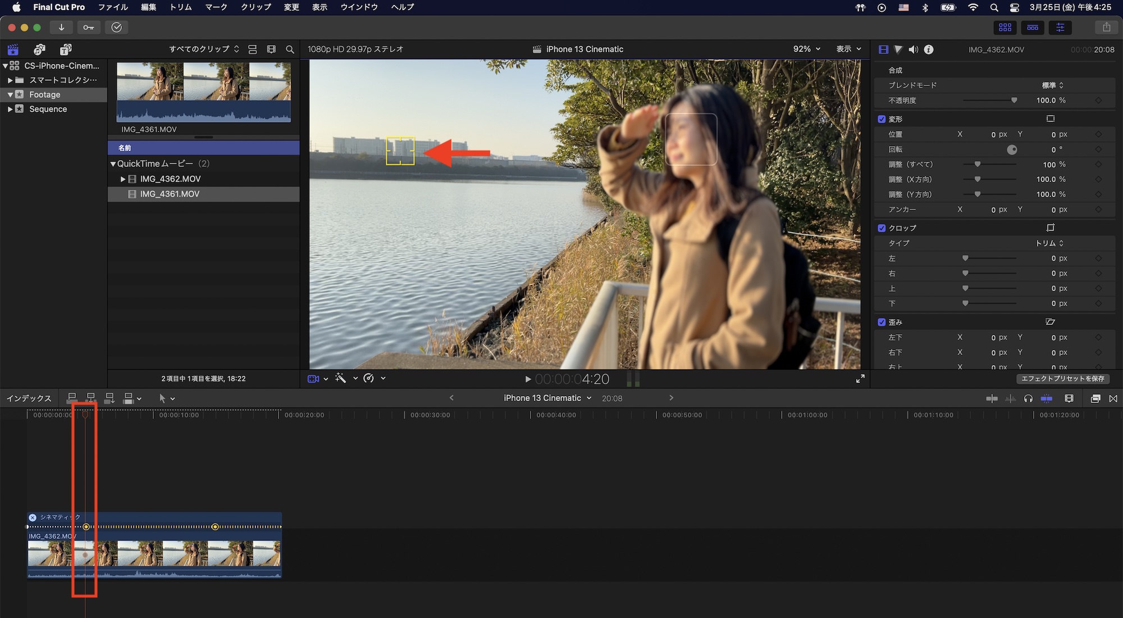Open the titles and generators sidebar
The width and height of the screenshot is (1123, 618).
tap(66, 49)
